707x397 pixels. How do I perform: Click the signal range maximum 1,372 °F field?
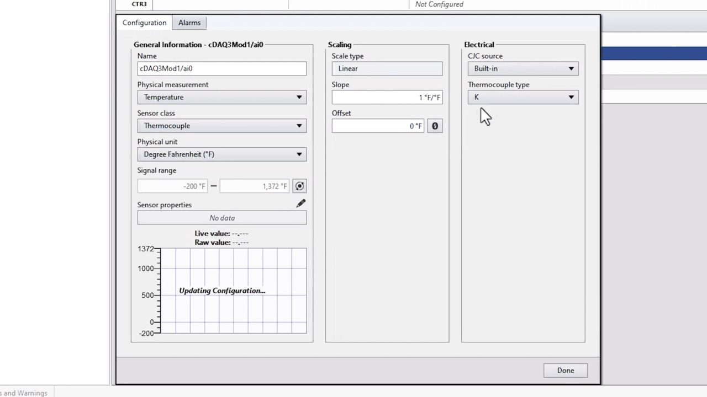tap(254, 186)
